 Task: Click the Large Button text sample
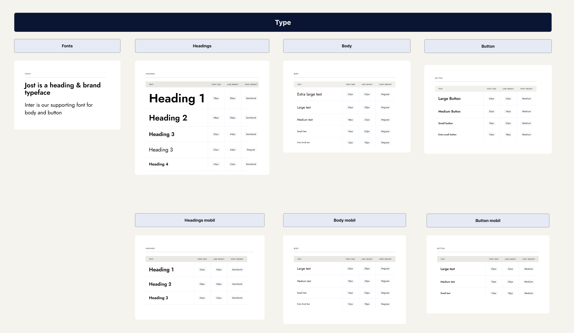coord(449,99)
